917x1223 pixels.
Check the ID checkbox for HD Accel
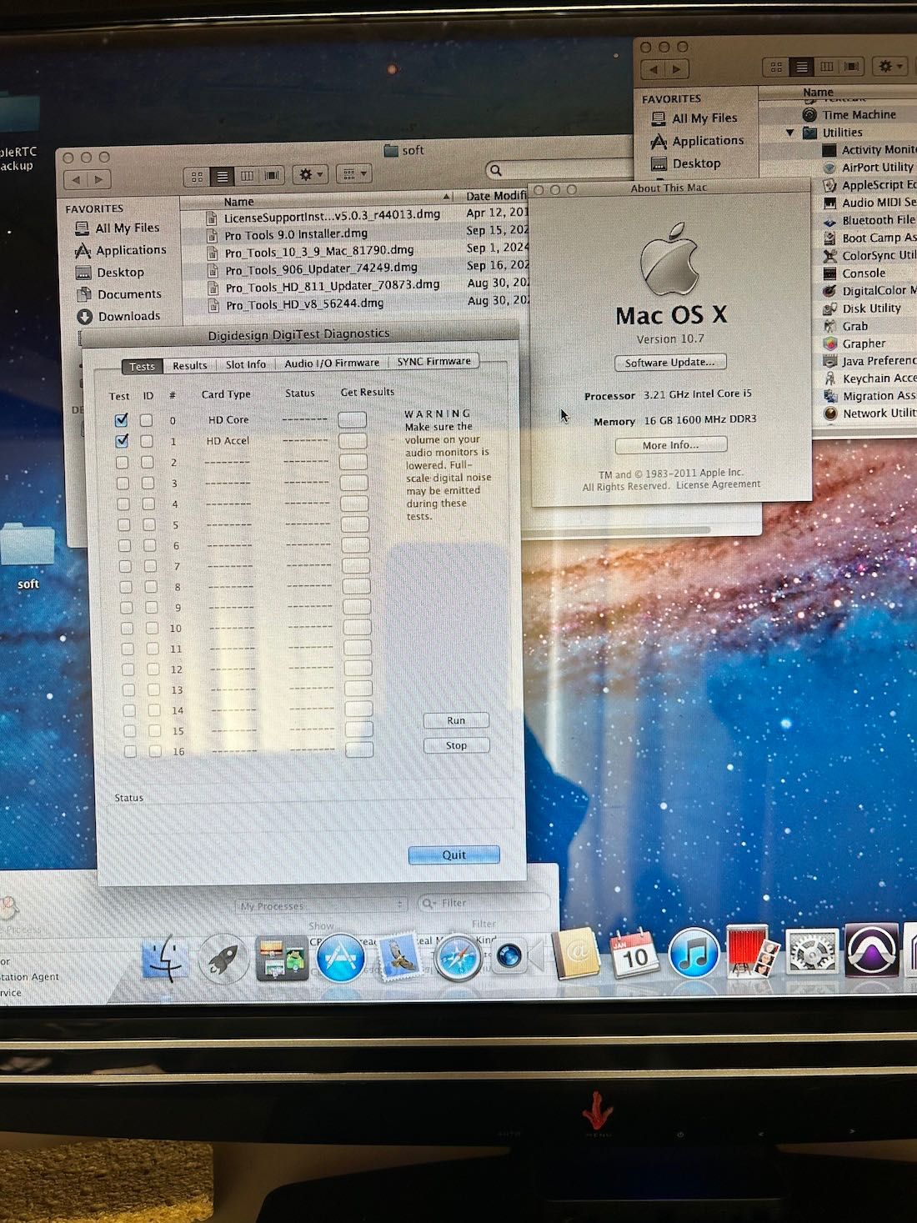point(147,440)
